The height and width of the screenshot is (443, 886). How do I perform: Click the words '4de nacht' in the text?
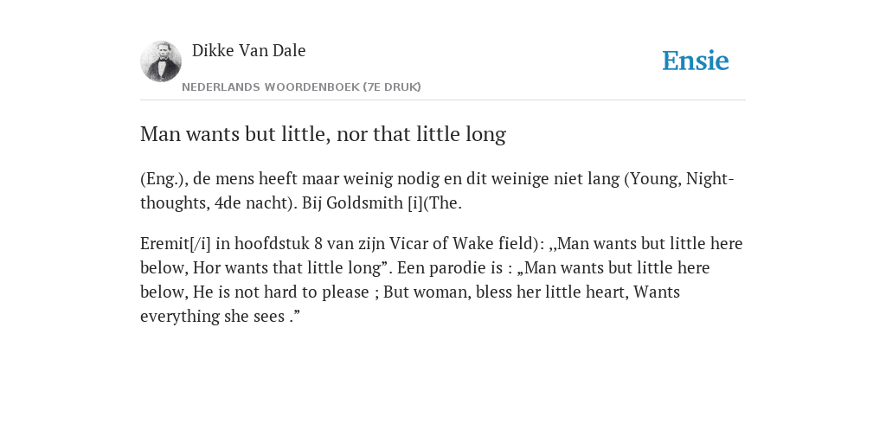click(252, 202)
